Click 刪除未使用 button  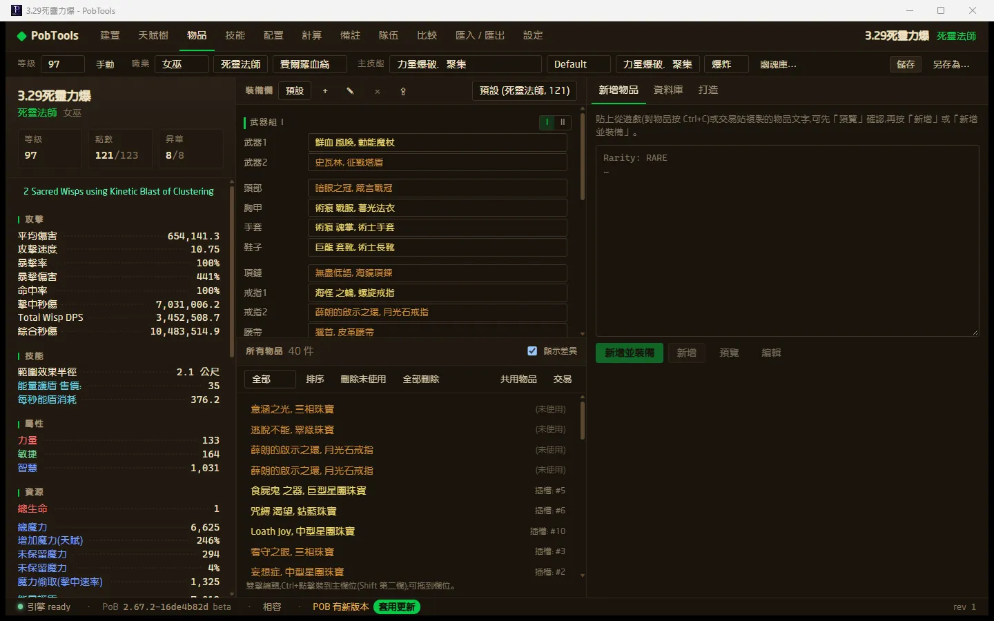tap(363, 379)
